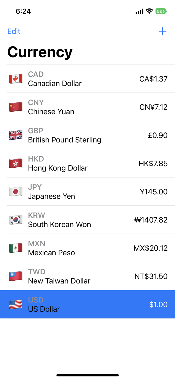
Task: Tap the NT$31.50 rate value
Action: [151, 276]
